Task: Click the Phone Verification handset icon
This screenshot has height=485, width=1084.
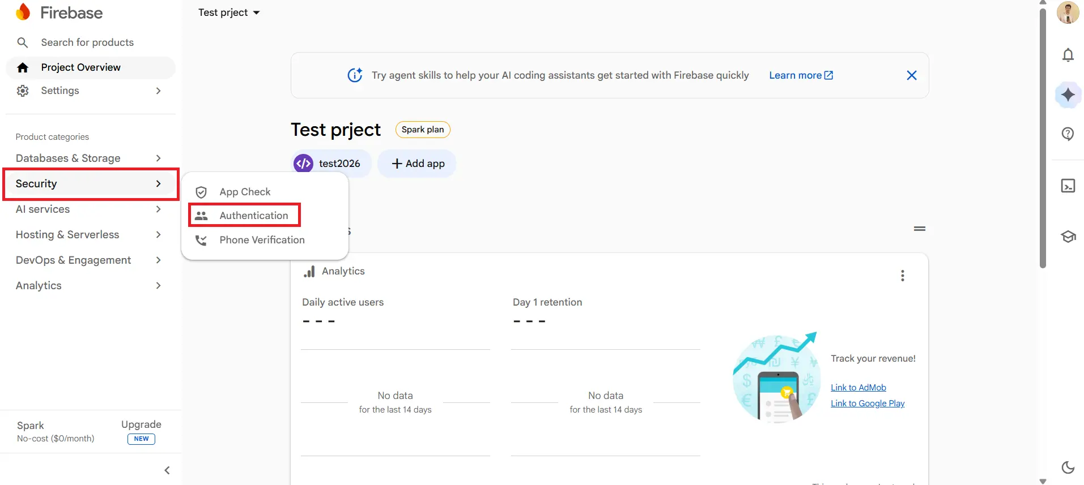Action: [201, 240]
